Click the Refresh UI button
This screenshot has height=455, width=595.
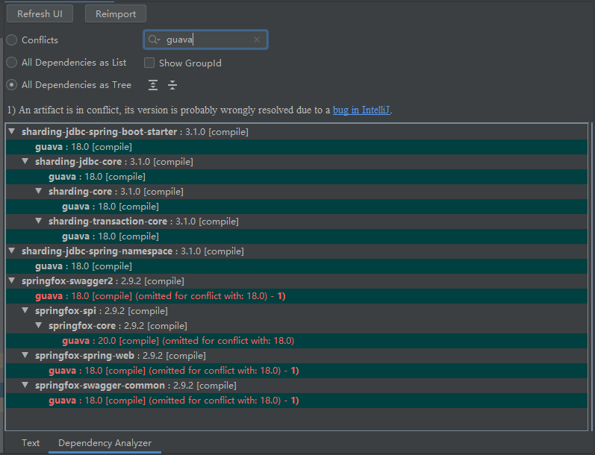point(40,14)
